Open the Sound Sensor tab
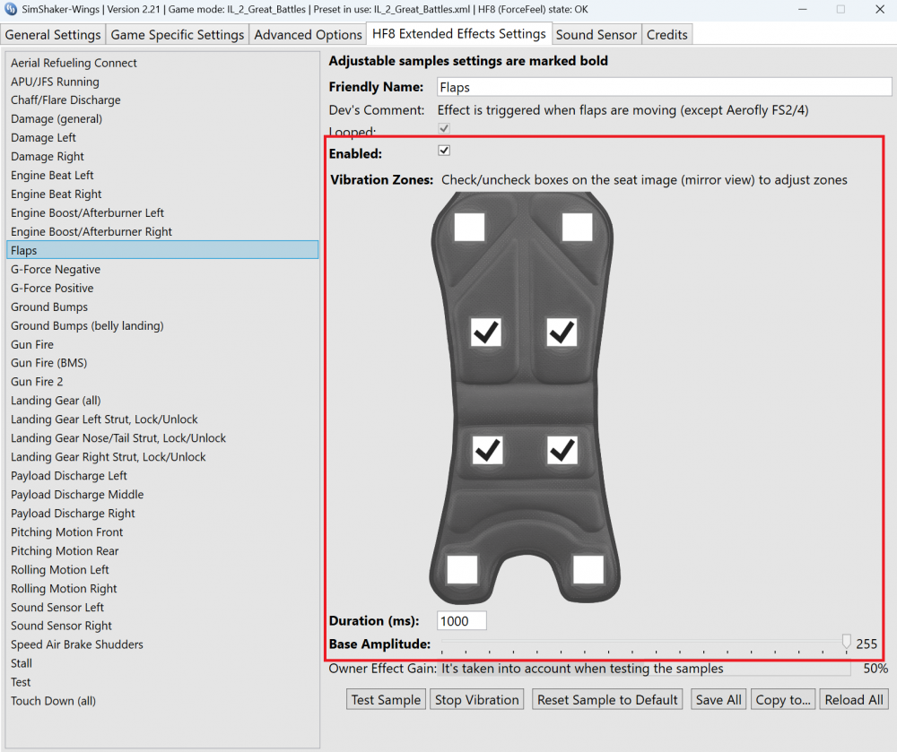Screen dimensions: 897x752 coord(597,34)
